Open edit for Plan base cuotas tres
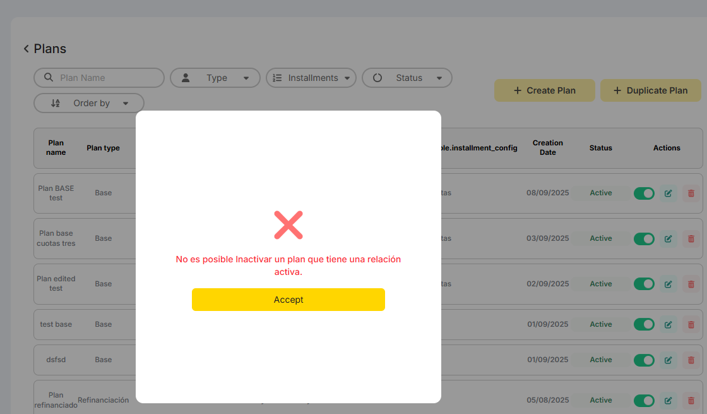707x414 pixels. (668, 239)
